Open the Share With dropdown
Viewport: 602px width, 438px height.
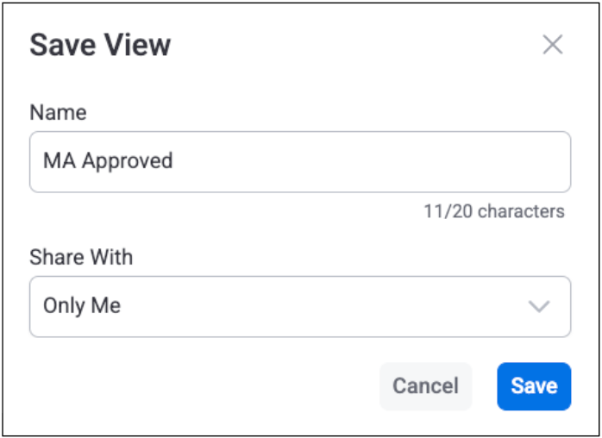(x=299, y=306)
